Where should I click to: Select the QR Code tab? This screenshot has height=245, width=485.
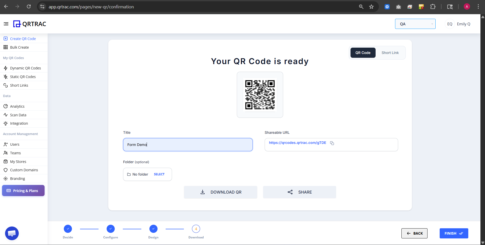(x=363, y=53)
